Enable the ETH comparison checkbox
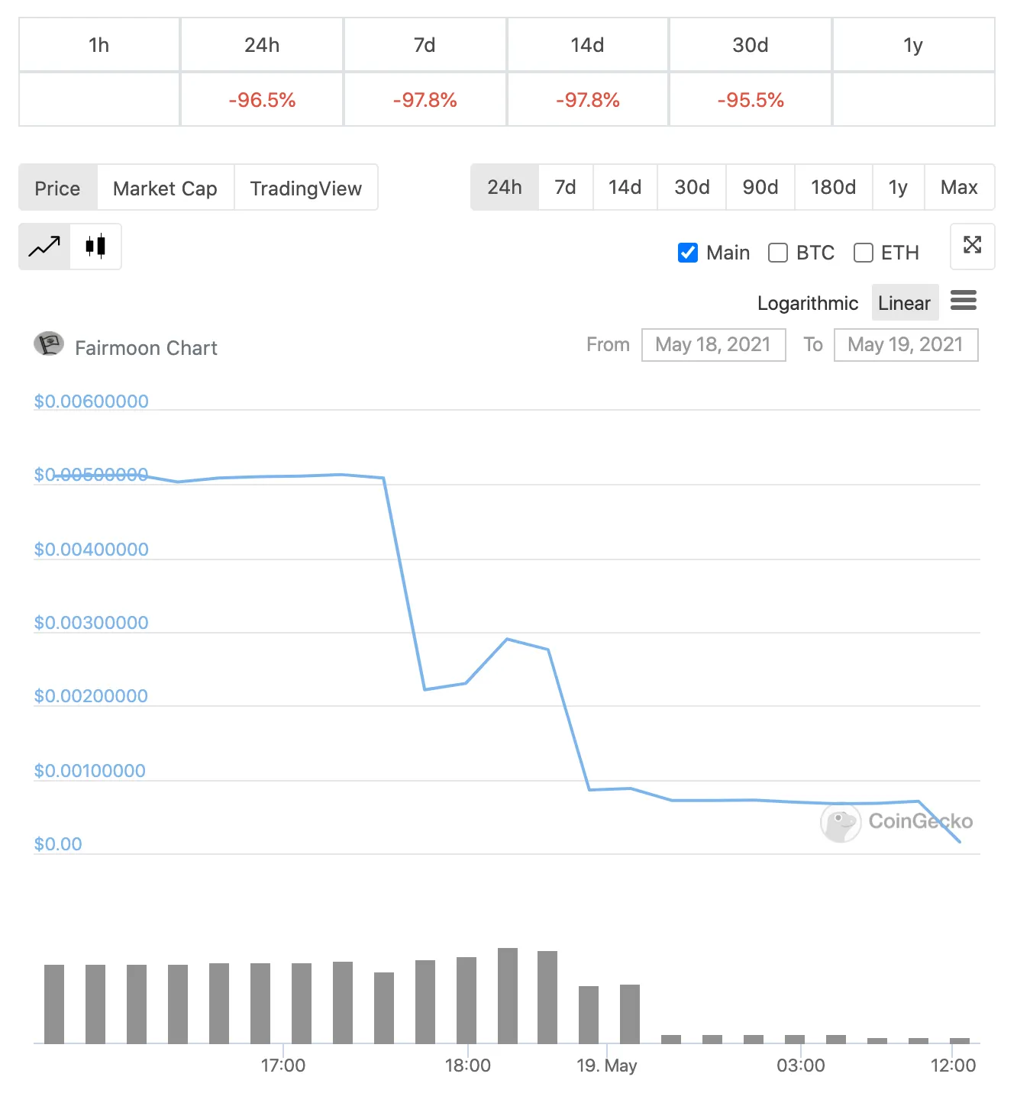Screen dimensions: 1017x1093 pyautogui.click(x=863, y=253)
